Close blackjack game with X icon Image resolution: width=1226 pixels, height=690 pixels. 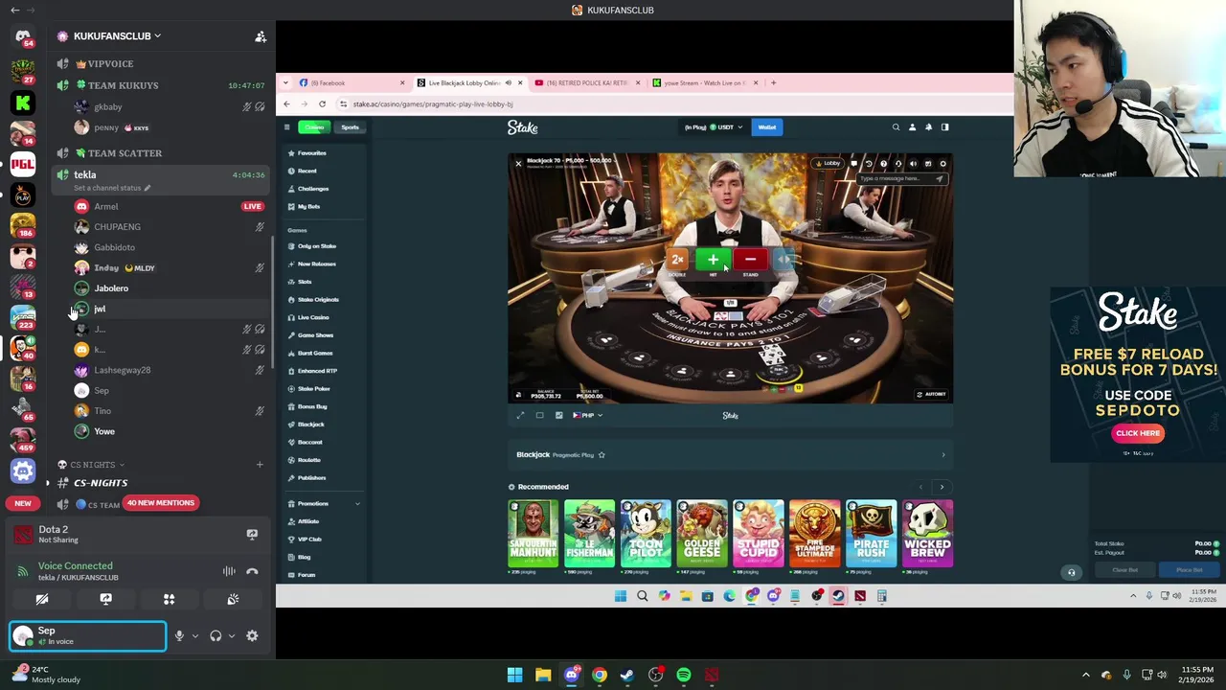[518, 164]
